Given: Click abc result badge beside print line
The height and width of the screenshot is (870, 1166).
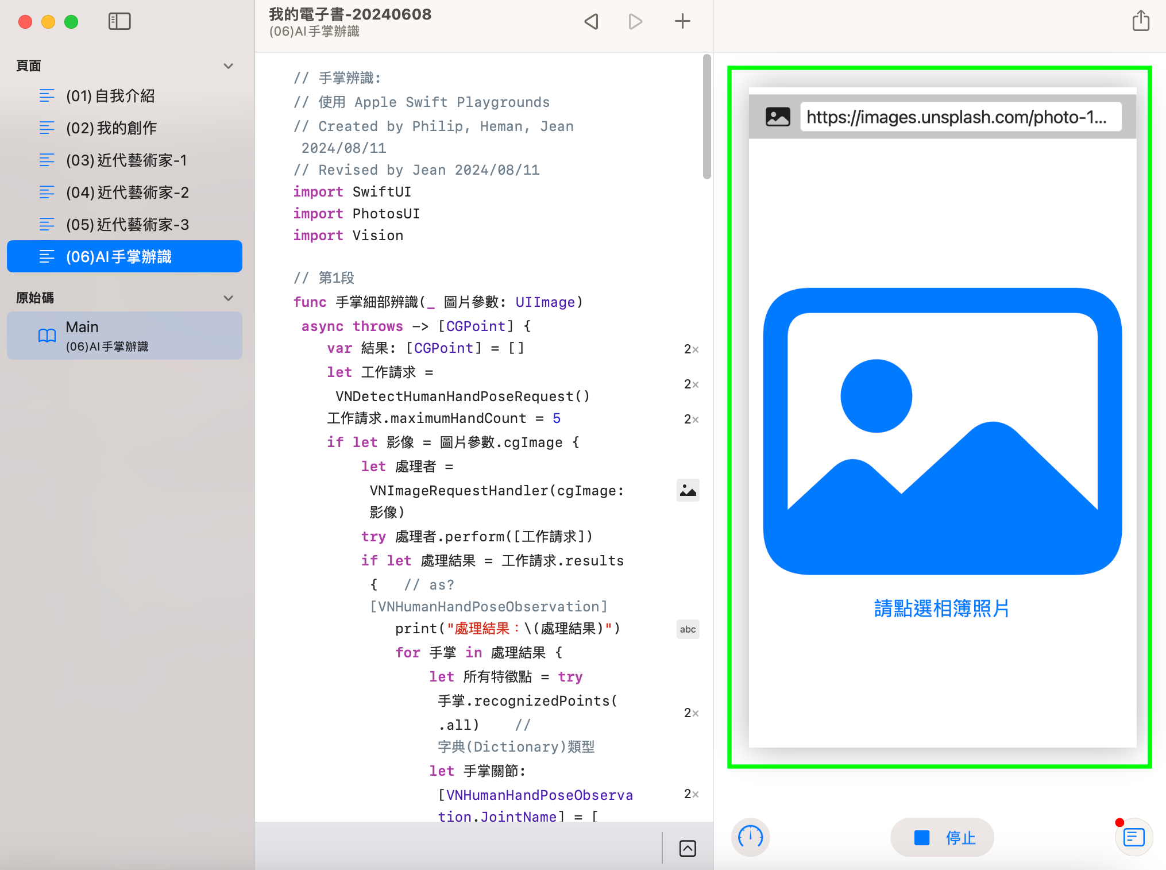Looking at the screenshot, I should pyautogui.click(x=688, y=629).
